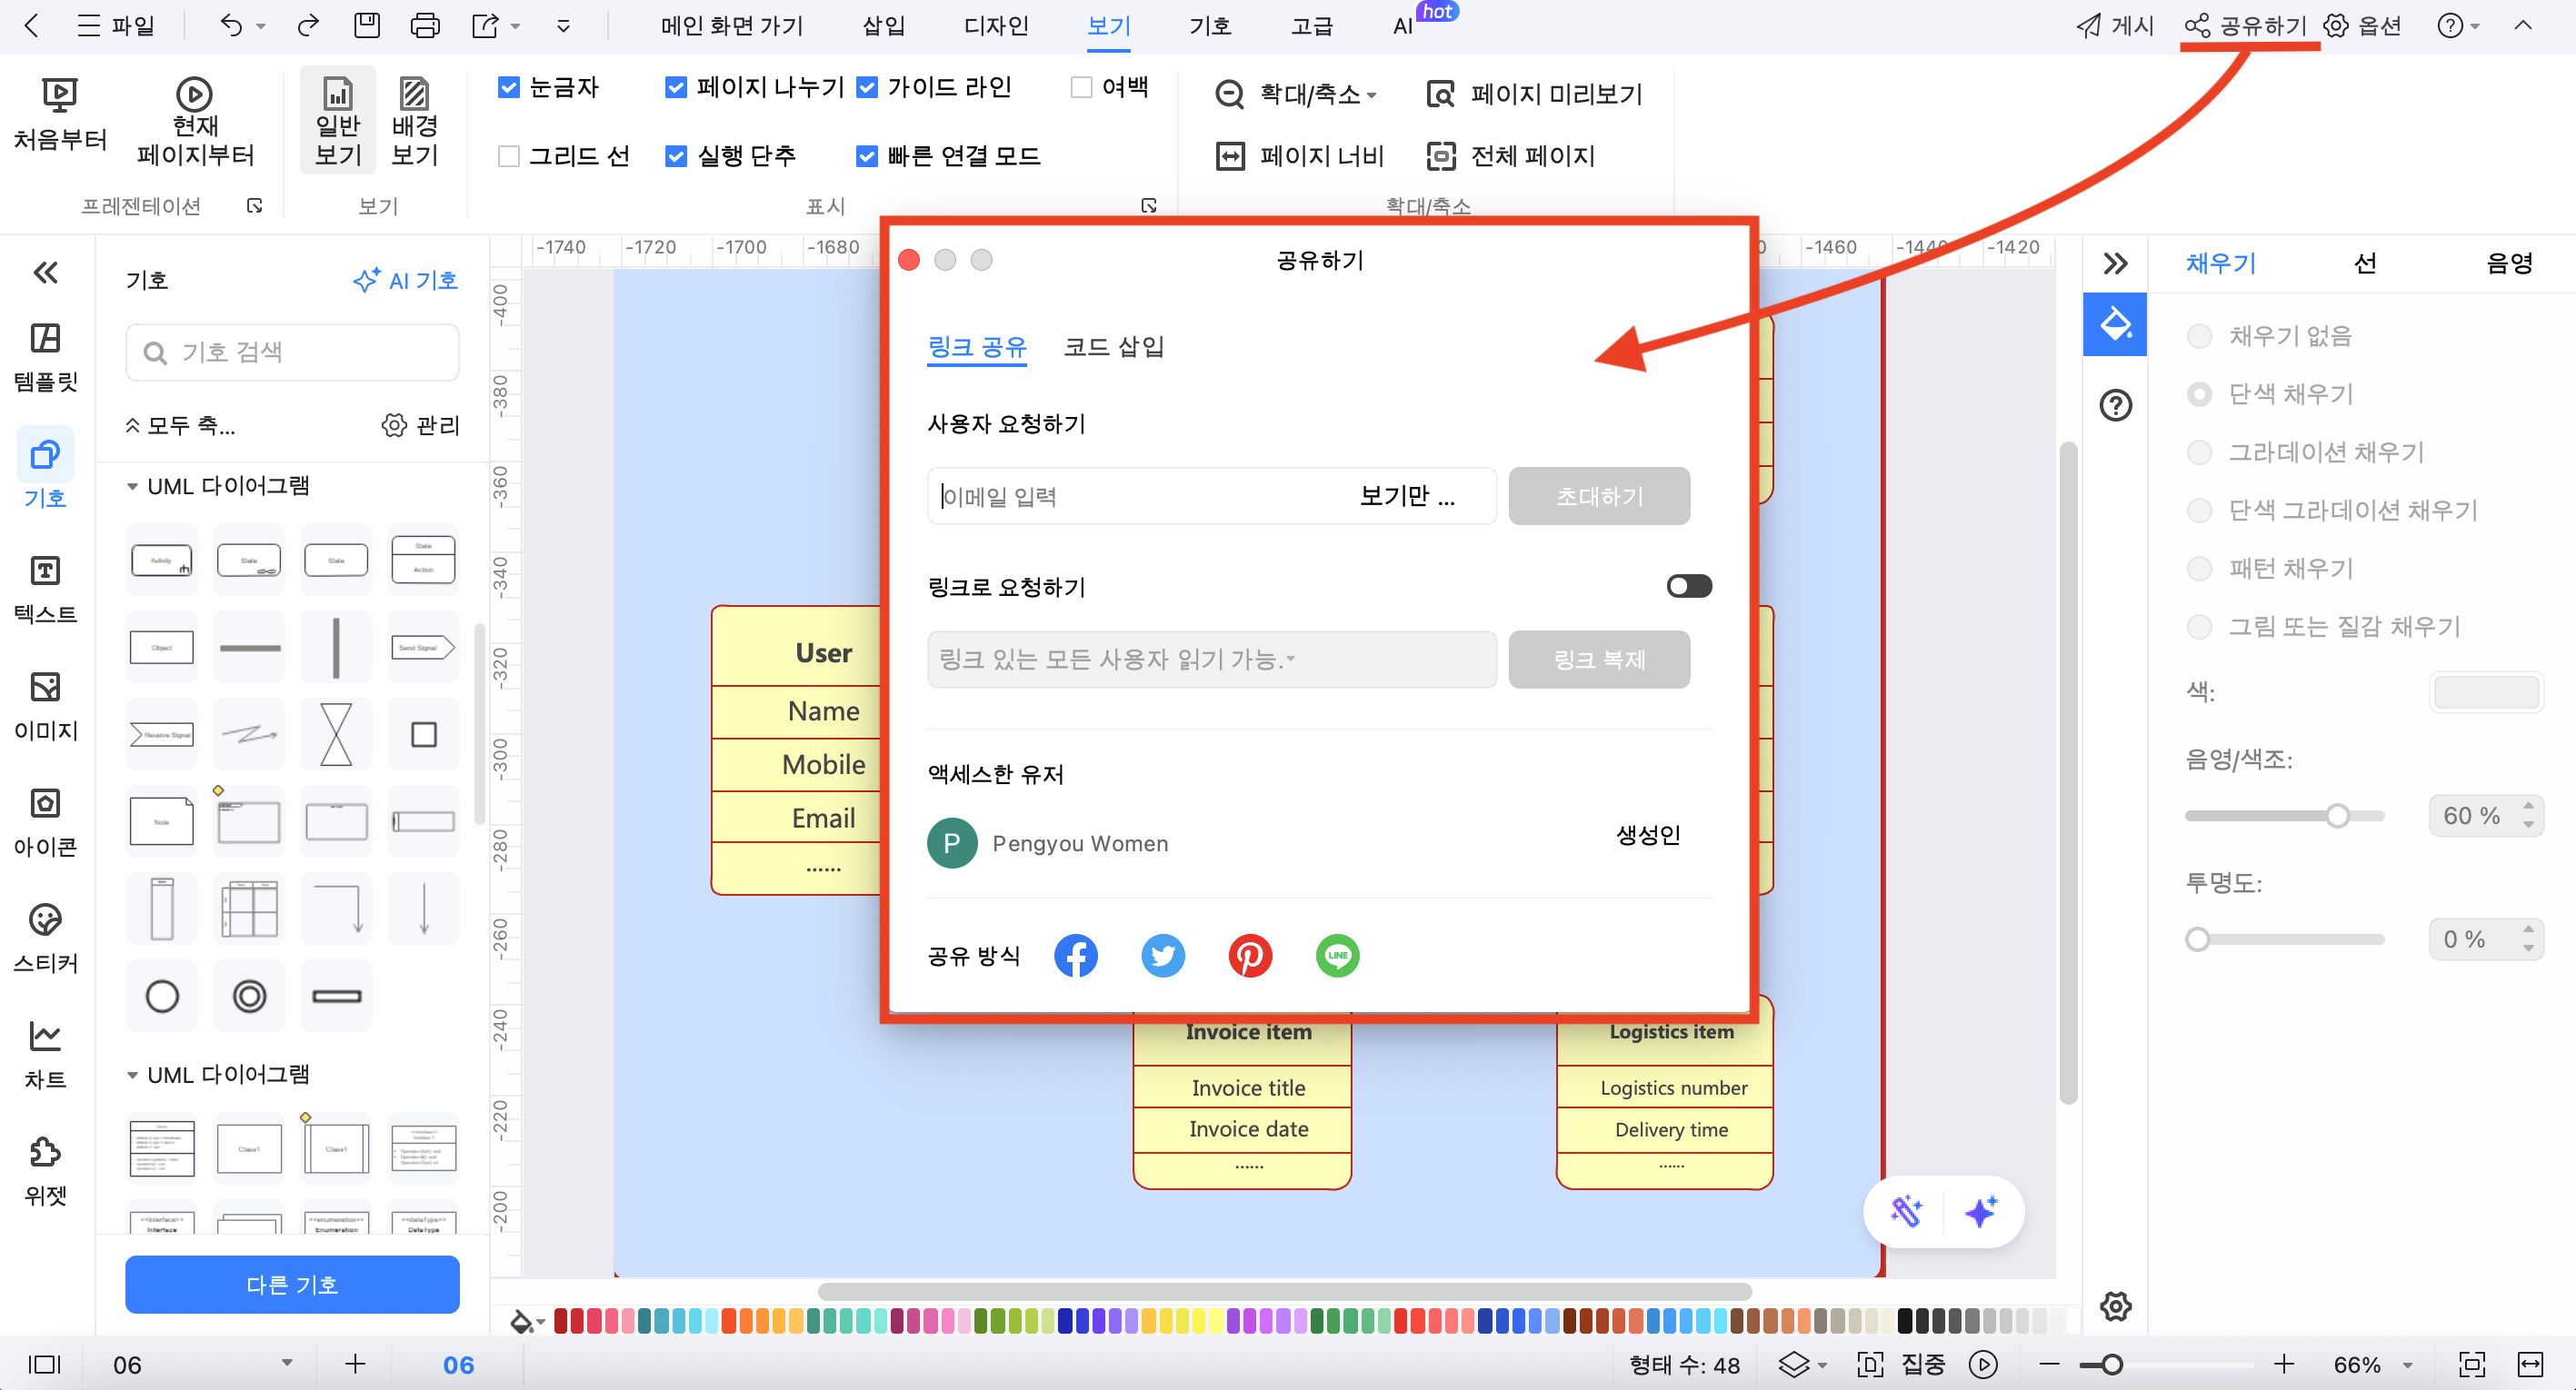Open the 고급 (Advanced) ribbon tab

point(1311,26)
